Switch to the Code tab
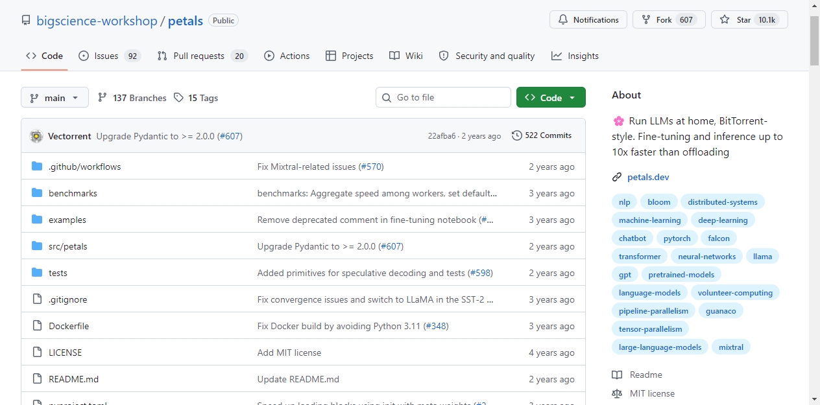Image resolution: width=820 pixels, height=405 pixels. point(44,56)
